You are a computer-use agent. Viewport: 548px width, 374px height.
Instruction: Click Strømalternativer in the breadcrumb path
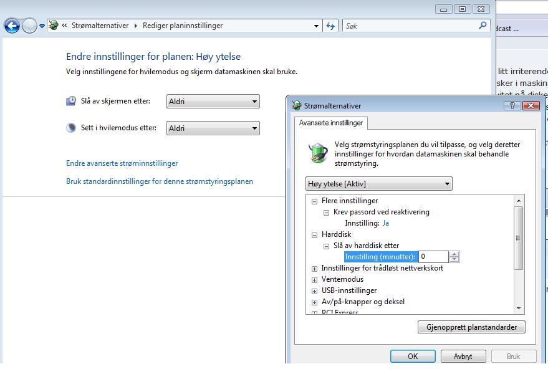click(x=100, y=26)
